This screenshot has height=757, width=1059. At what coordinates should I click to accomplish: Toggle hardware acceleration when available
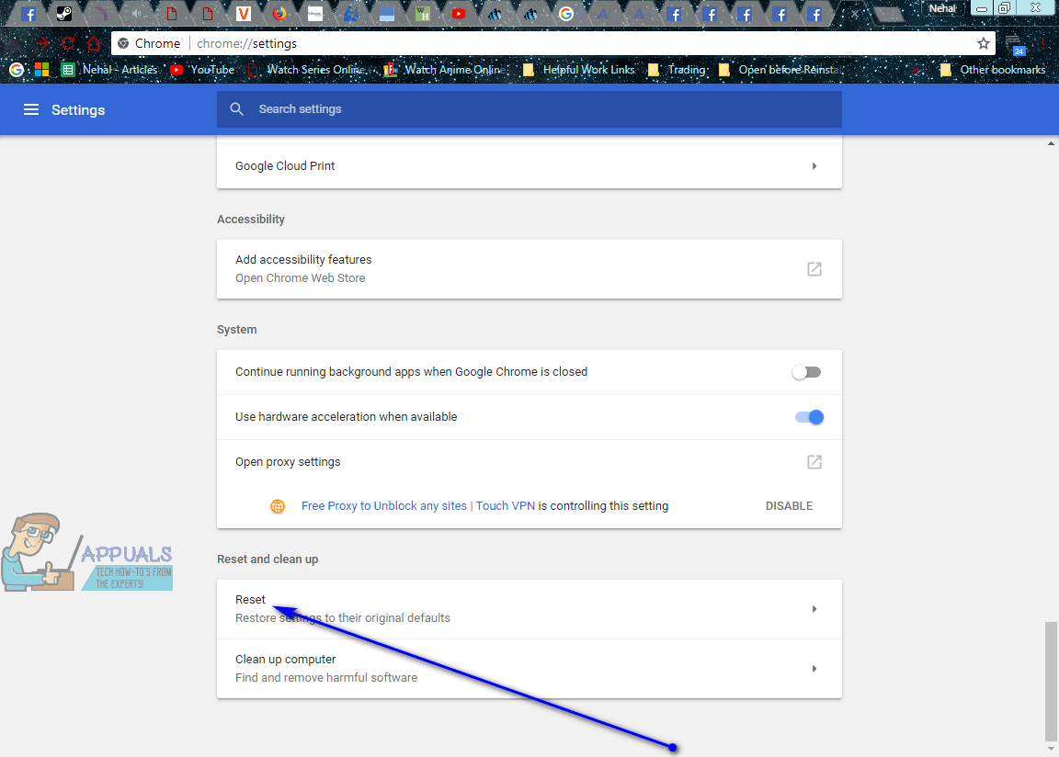(x=809, y=417)
